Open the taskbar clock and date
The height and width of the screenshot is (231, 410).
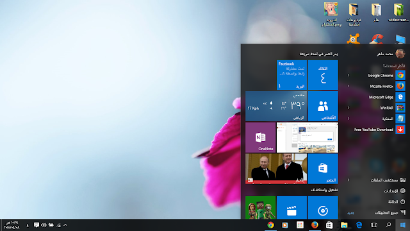click(x=12, y=225)
